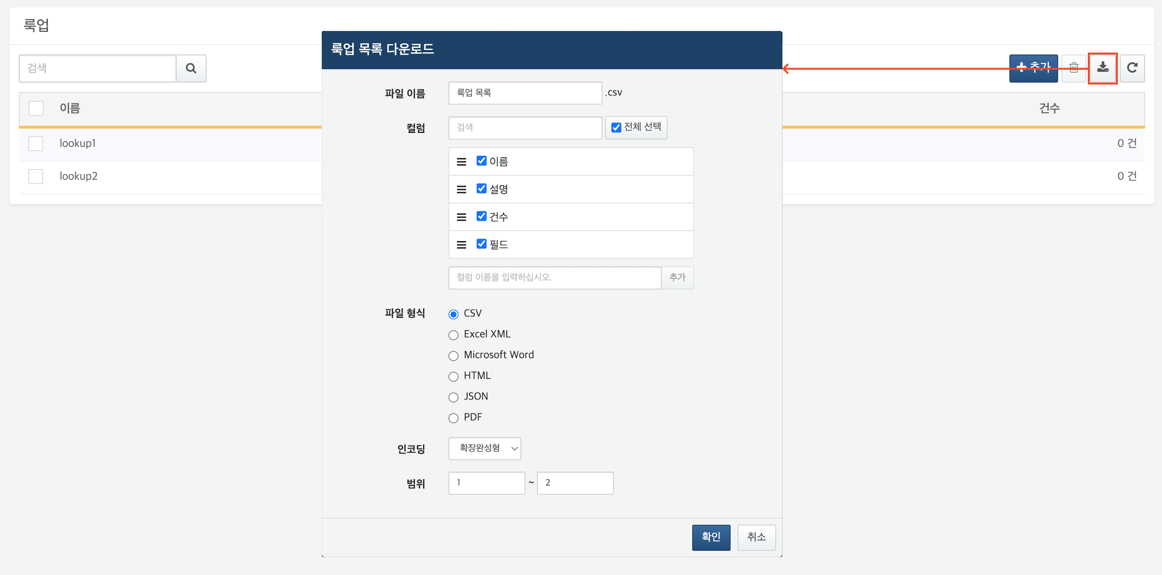
Task: Click the range start field showing 1
Action: 487,483
